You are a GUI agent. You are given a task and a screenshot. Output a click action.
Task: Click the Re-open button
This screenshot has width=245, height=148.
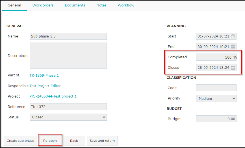point(50,141)
